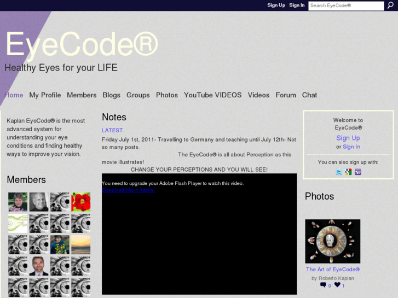Navigate to Groups
This screenshot has height=298, width=398.
[x=138, y=95]
